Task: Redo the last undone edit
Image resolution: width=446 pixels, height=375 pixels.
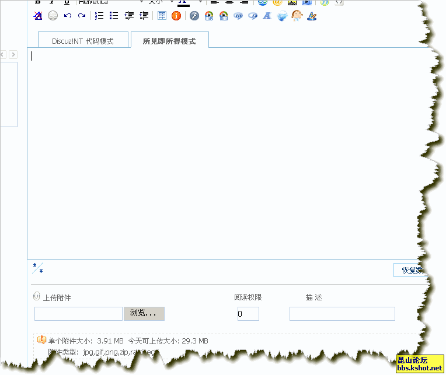Action: [x=82, y=16]
